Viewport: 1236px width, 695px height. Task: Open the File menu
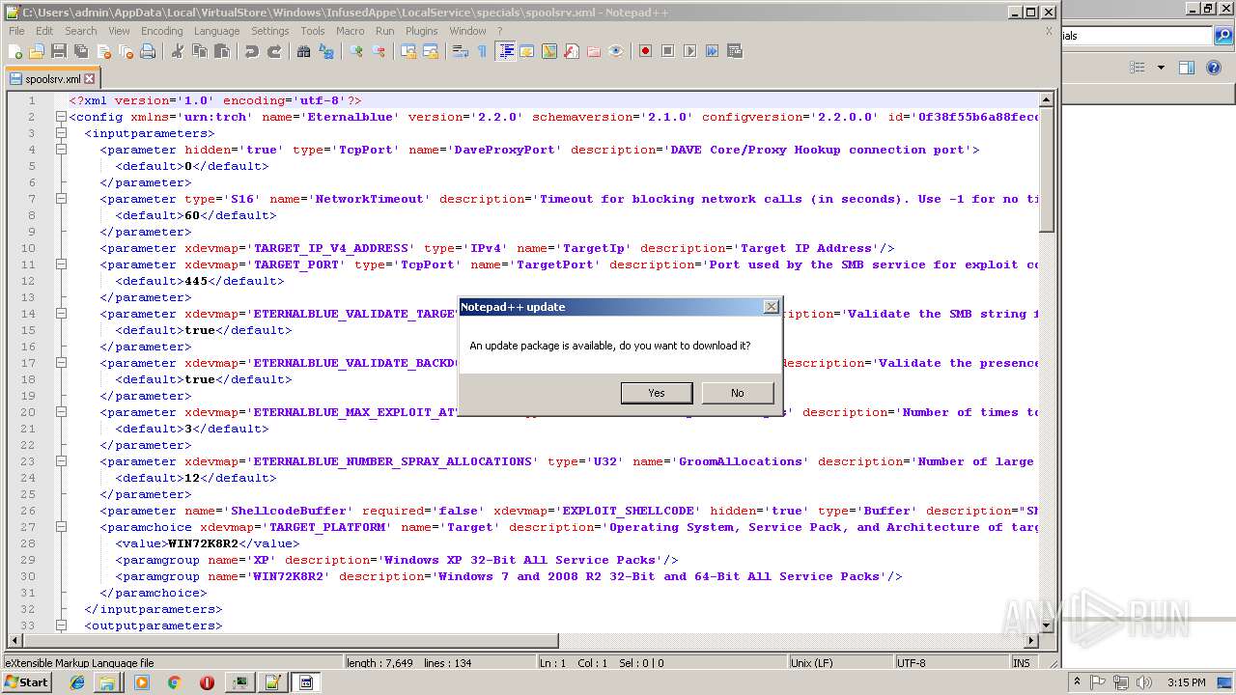[16, 31]
